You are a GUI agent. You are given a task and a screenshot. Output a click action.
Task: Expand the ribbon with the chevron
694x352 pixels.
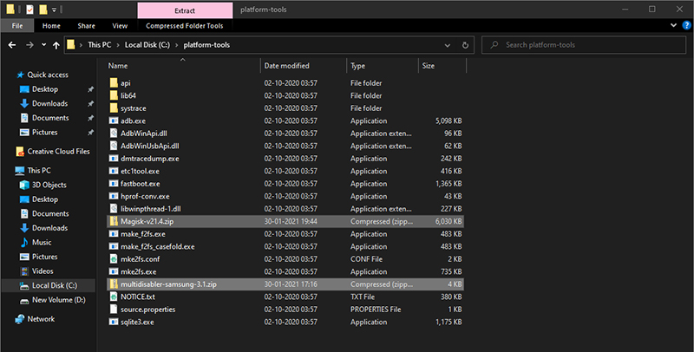[x=674, y=26]
